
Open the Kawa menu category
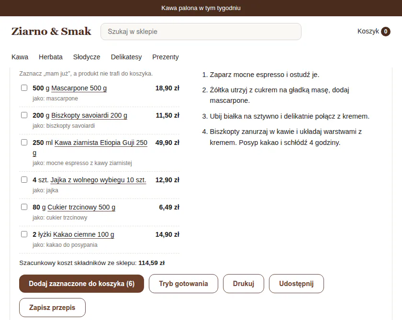tap(20, 57)
